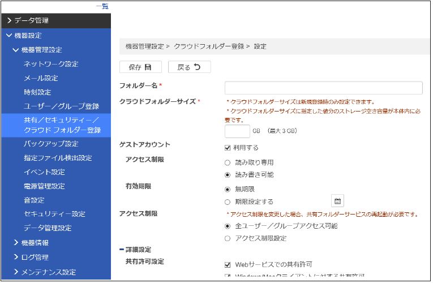Collapse the 詳細設定 section minus toggle
Screen dimensions: 433x283
point(122,249)
